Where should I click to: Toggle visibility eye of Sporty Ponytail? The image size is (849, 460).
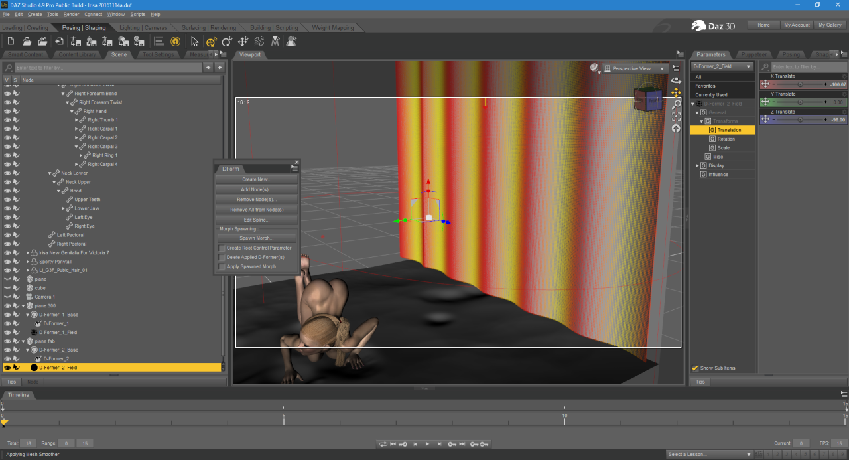[x=8, y=262]
